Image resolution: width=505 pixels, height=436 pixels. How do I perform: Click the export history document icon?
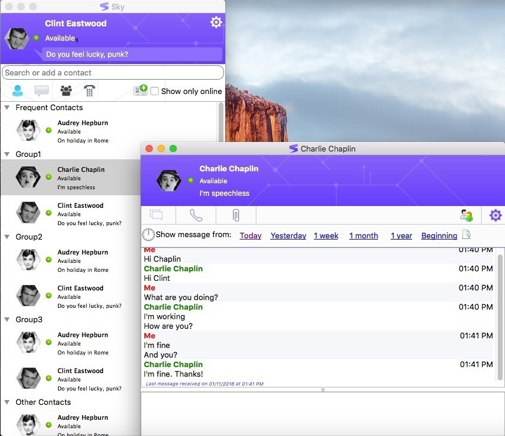point(466,234)
